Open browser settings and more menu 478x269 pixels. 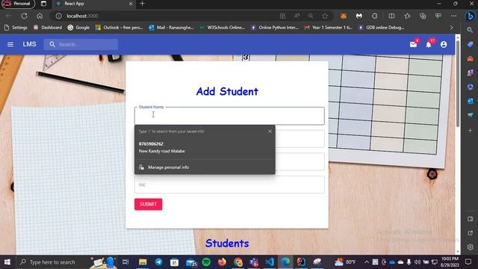point(453,16)
